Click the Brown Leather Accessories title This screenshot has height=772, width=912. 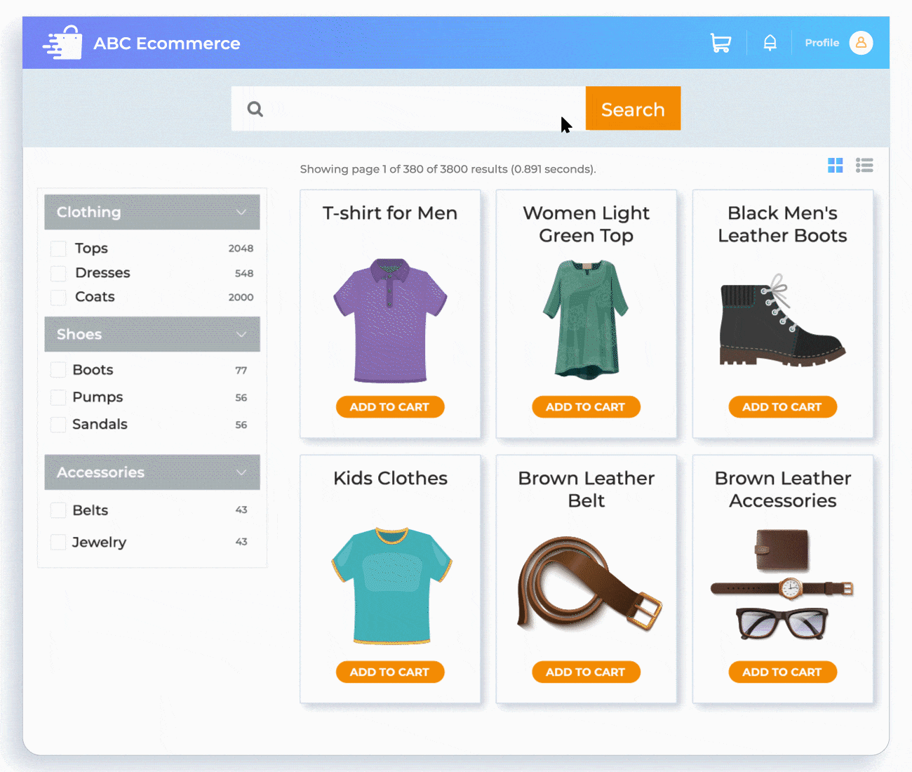pyautogui.click(x=782, y=489)
